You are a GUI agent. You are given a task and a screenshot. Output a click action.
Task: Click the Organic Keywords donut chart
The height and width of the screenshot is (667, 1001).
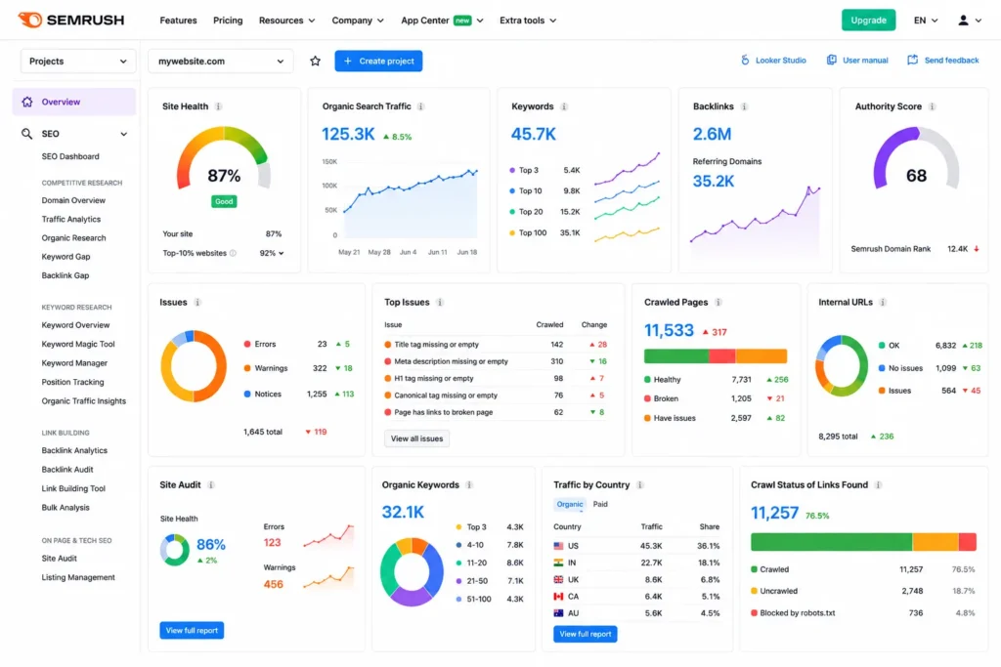[x=412, y=572]
